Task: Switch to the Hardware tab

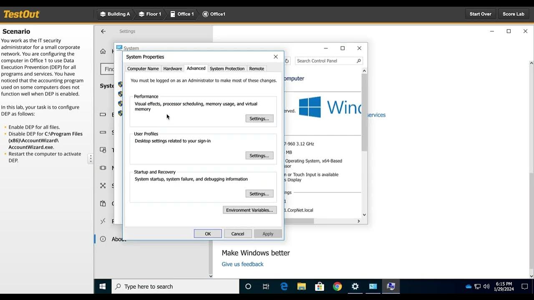Action: [x=172, y=68]
